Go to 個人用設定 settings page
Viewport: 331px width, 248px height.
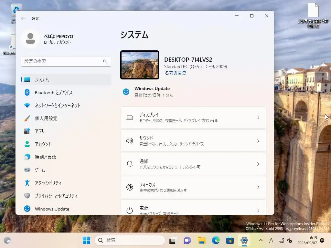pyautogui.click(x=66, y=118)
